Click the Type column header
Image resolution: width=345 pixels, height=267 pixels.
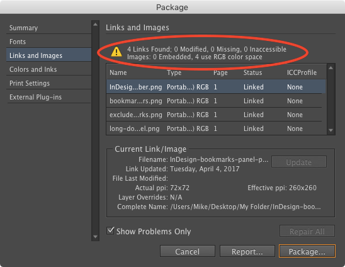[174, 72]
